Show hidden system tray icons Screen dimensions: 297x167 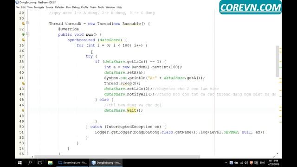click(226, 163)
